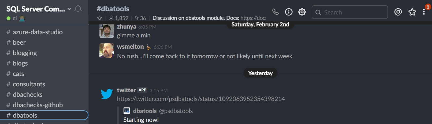Click the Search field
432x124 pixels.
[x=350, y=12]
